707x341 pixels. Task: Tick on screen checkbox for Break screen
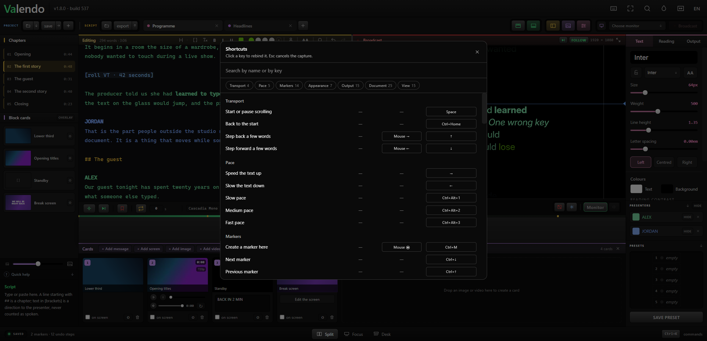tap(282, 317)
